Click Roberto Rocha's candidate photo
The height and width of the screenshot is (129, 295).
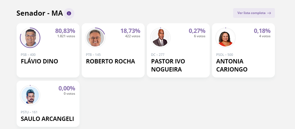point(95,38)
